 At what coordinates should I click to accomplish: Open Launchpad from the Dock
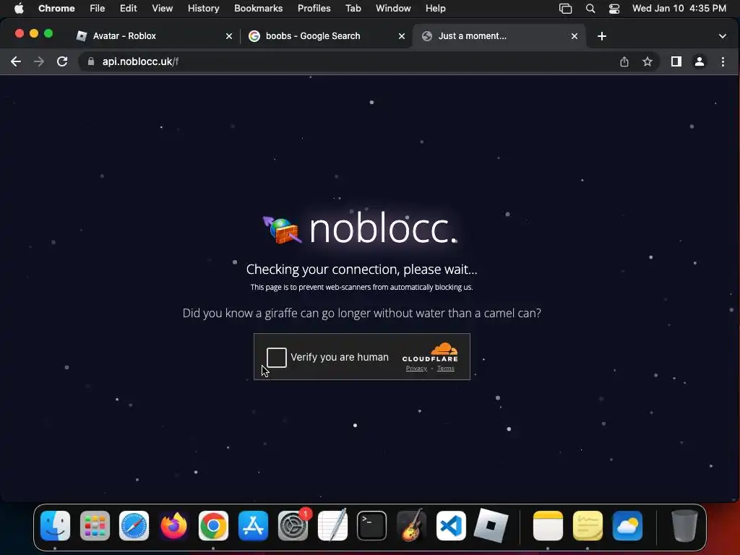click(95, 526)
